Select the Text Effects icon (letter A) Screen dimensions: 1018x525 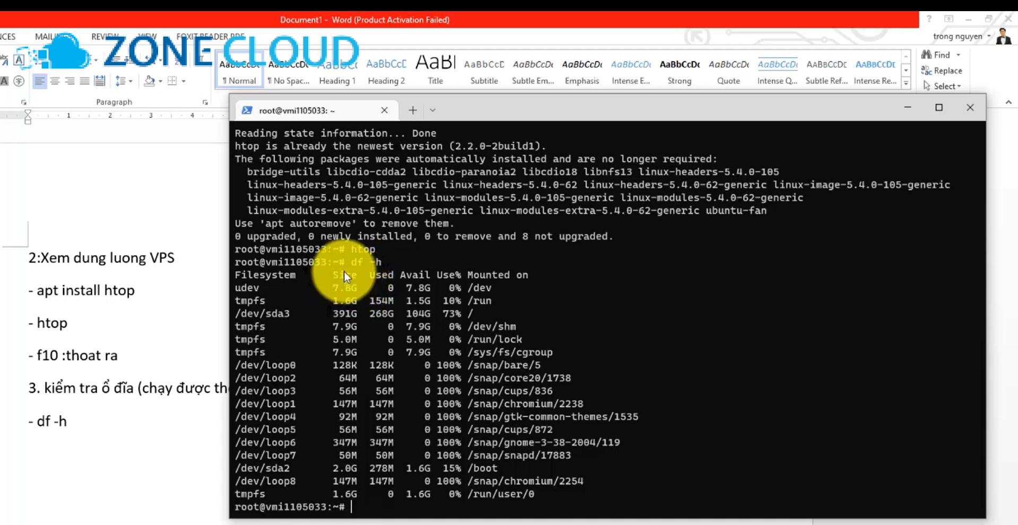pos(19,59)
